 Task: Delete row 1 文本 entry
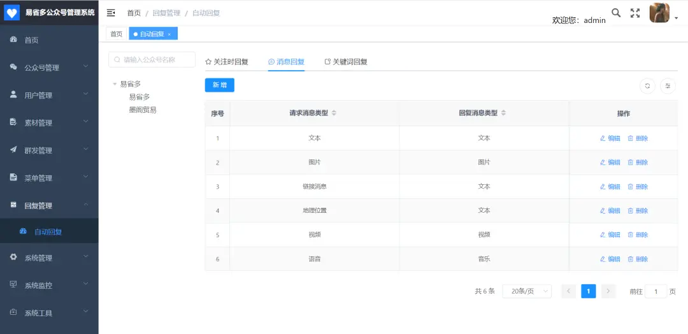point(638,138)
